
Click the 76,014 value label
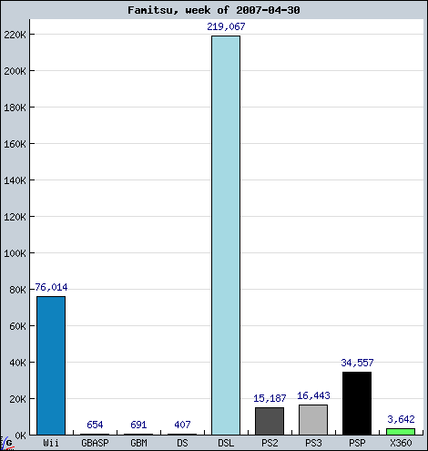(51, 287)
